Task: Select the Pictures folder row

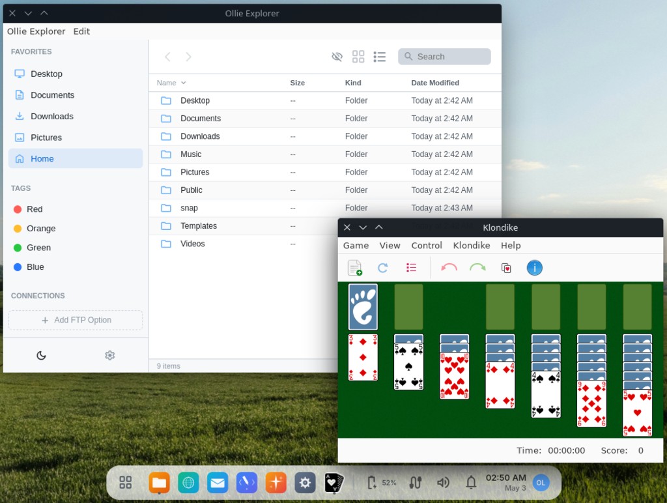Action: coord(325,172)
